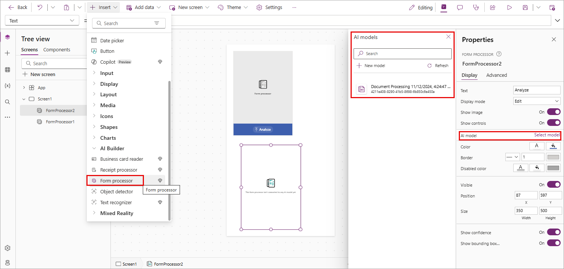The height and width of the screenshot is (269, 564).
Task: Open the Comments panel
Action: point(460,7)
